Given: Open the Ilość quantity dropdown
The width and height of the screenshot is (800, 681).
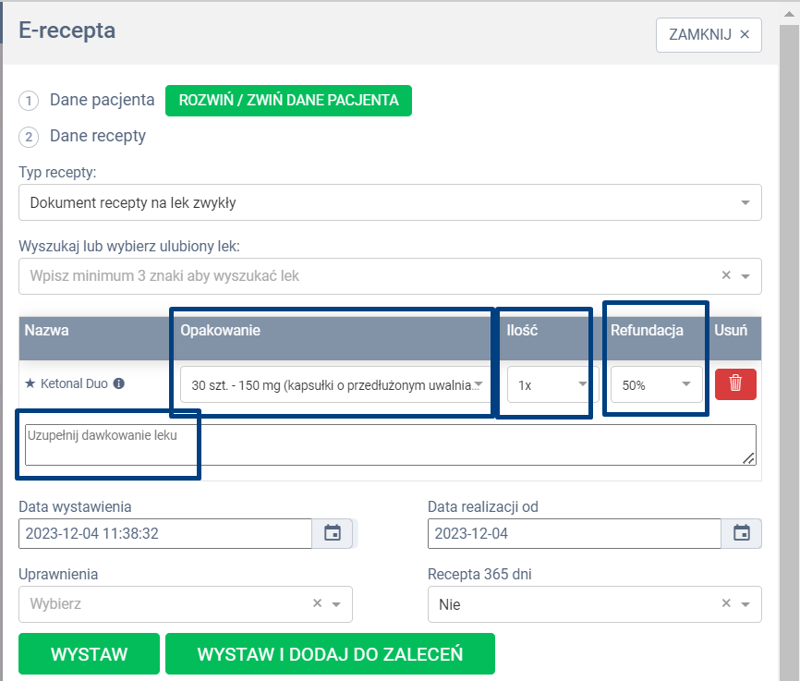Looking at the screenshot, I should coord(551,384).
